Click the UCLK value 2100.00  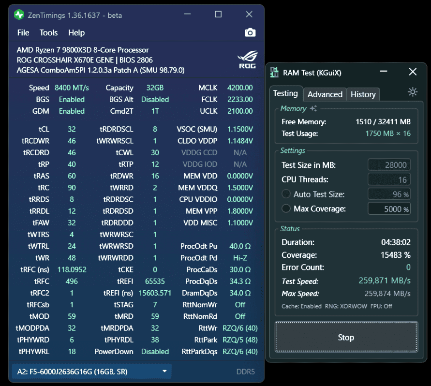[x=240, y=111]
